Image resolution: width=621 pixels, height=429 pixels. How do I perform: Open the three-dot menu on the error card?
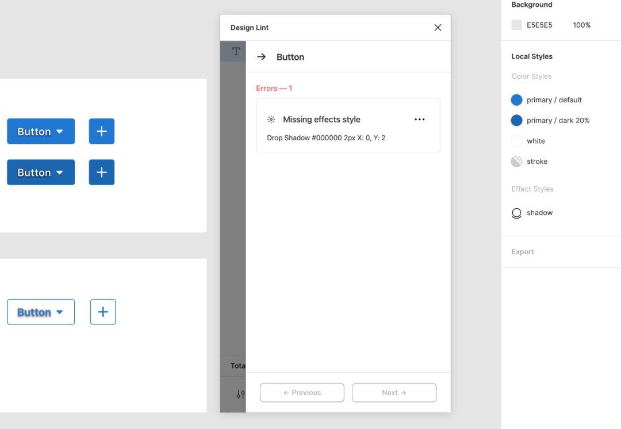[x=419, y=120]
